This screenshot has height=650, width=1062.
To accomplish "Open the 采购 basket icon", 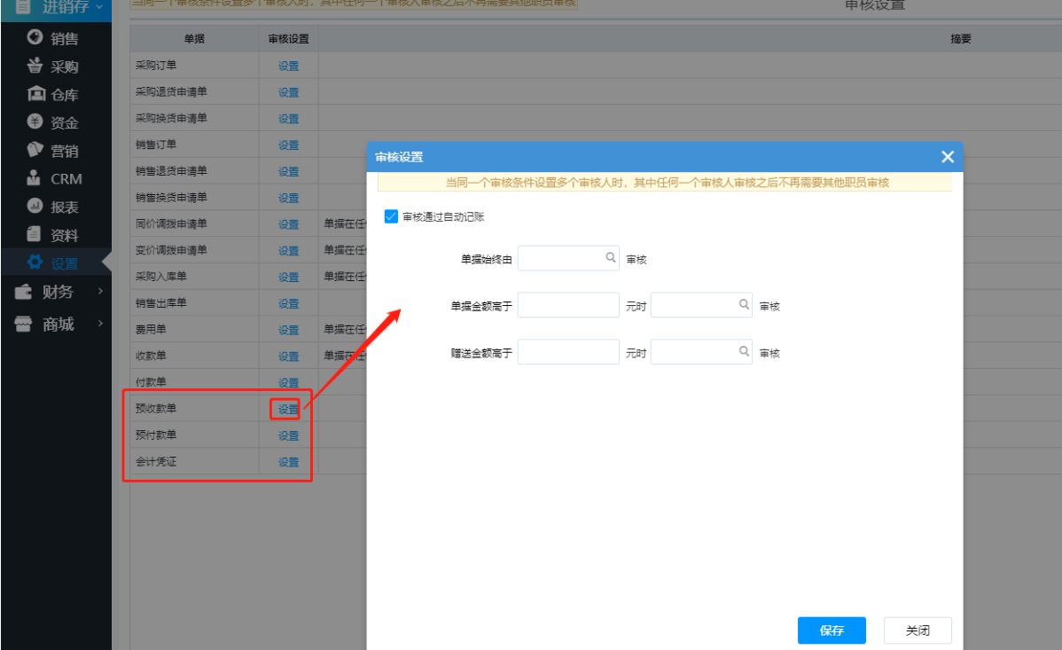I will click(35, 66).
